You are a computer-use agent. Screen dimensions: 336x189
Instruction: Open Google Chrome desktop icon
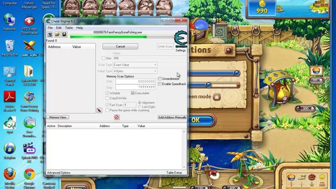pos(29,178)
